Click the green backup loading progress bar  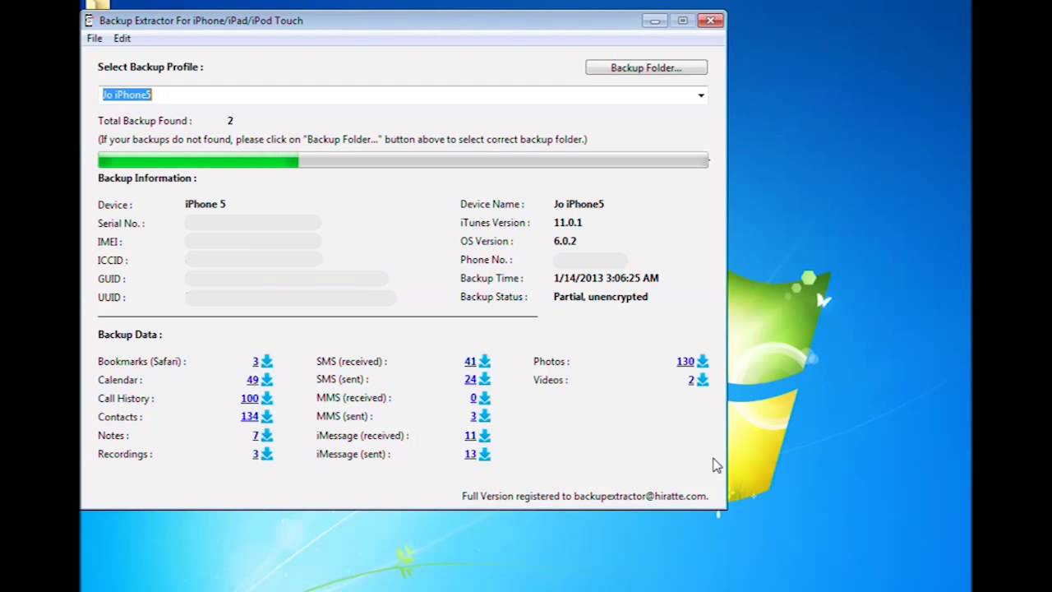[403, 160]
